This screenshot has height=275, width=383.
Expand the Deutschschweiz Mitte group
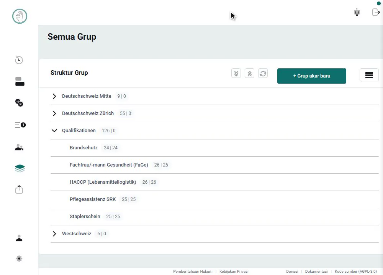click(54, 96)
